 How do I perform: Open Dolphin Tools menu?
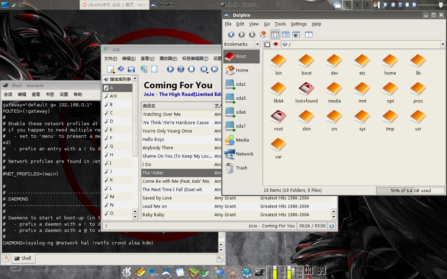[280, 24]
